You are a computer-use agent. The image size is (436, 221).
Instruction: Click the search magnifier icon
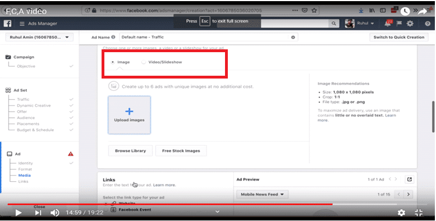point(334,24)
